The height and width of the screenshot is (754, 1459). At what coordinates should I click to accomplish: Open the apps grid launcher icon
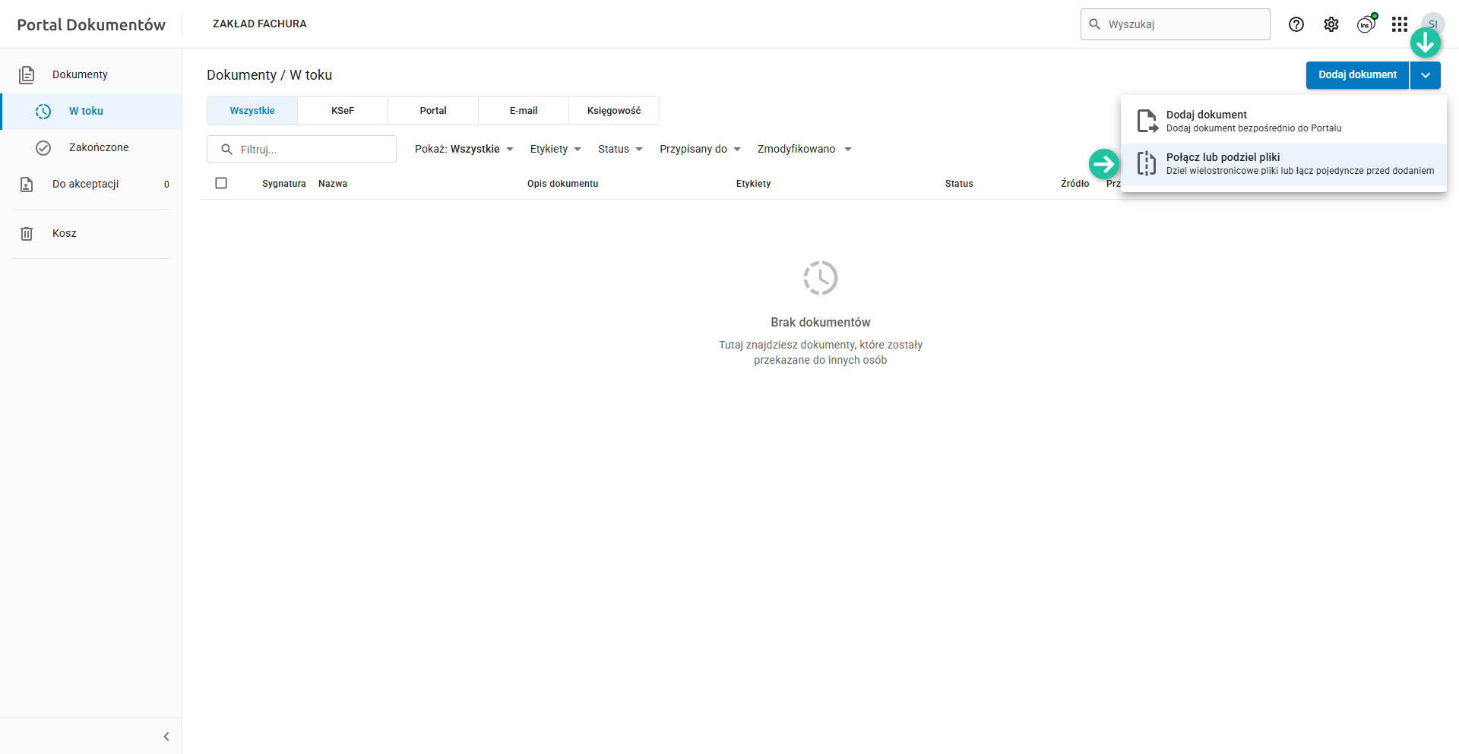[1400, 24]
